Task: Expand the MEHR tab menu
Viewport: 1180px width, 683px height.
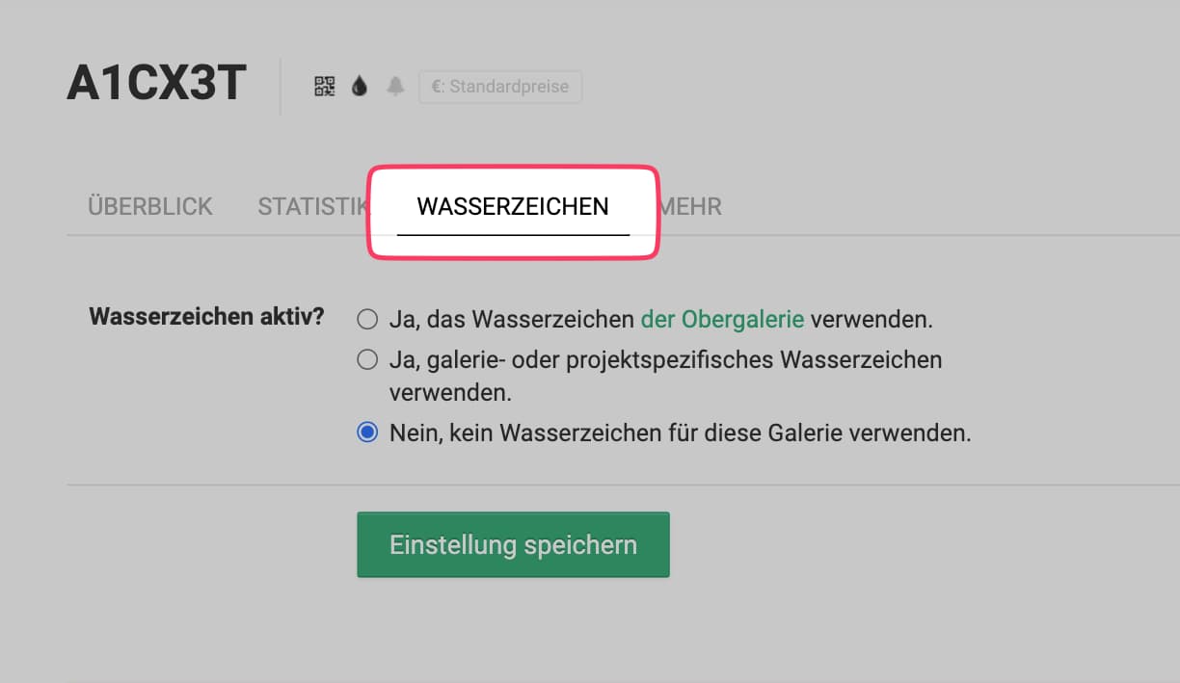Action: click(x=692, y=206)
